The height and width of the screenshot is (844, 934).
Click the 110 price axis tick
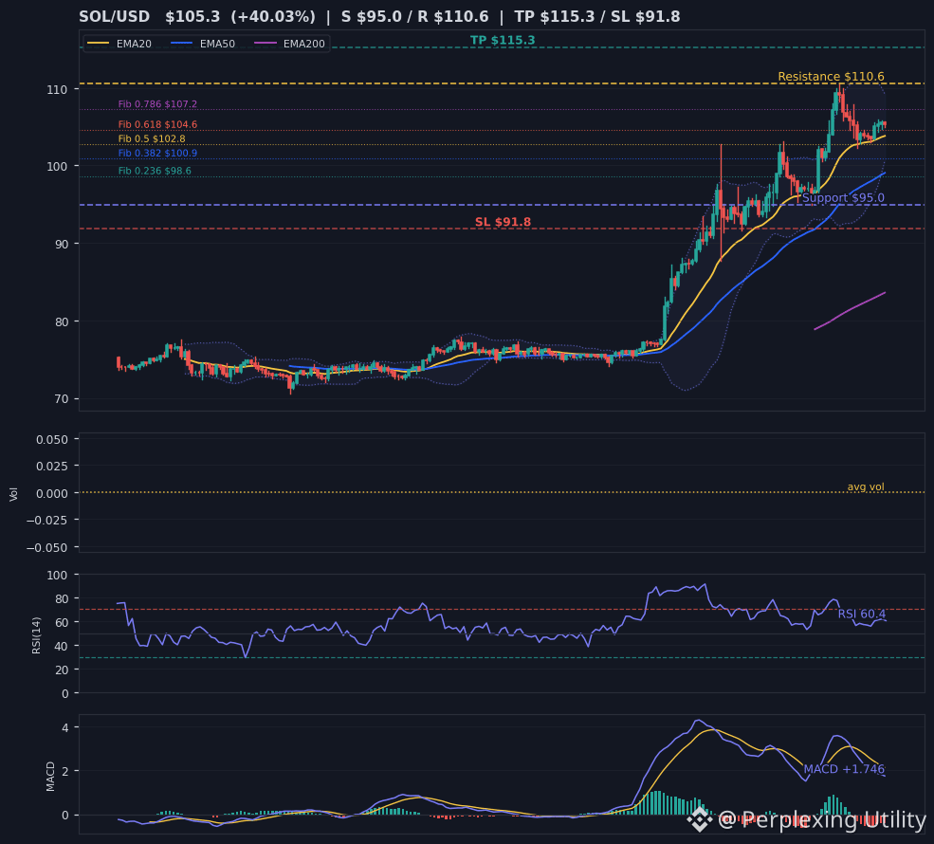[x=57, y=90]
